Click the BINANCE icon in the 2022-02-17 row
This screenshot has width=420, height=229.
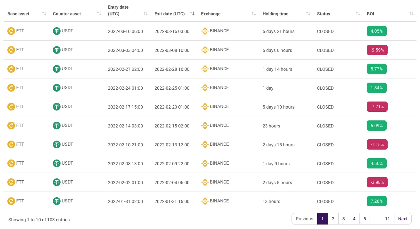205,107
